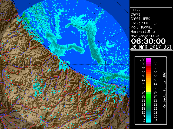Click the red 55–60 dBZ legend swatch

[149, 68]
